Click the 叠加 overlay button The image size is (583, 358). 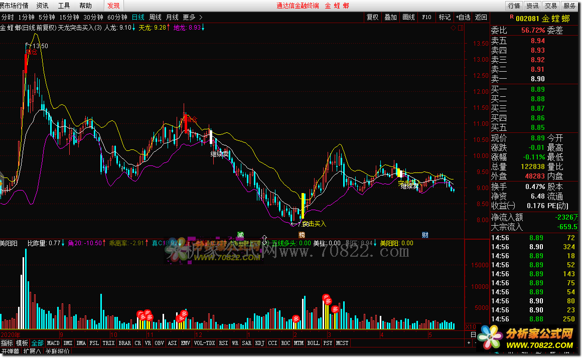tap(390, 17)
